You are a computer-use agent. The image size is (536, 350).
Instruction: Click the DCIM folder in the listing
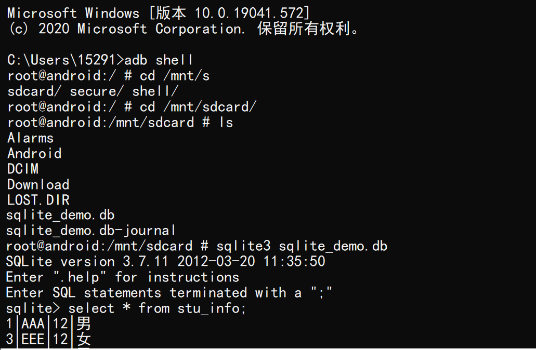[23, 169]
